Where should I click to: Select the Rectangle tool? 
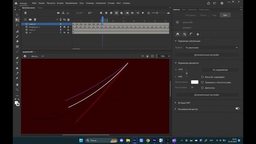[17, 46]
